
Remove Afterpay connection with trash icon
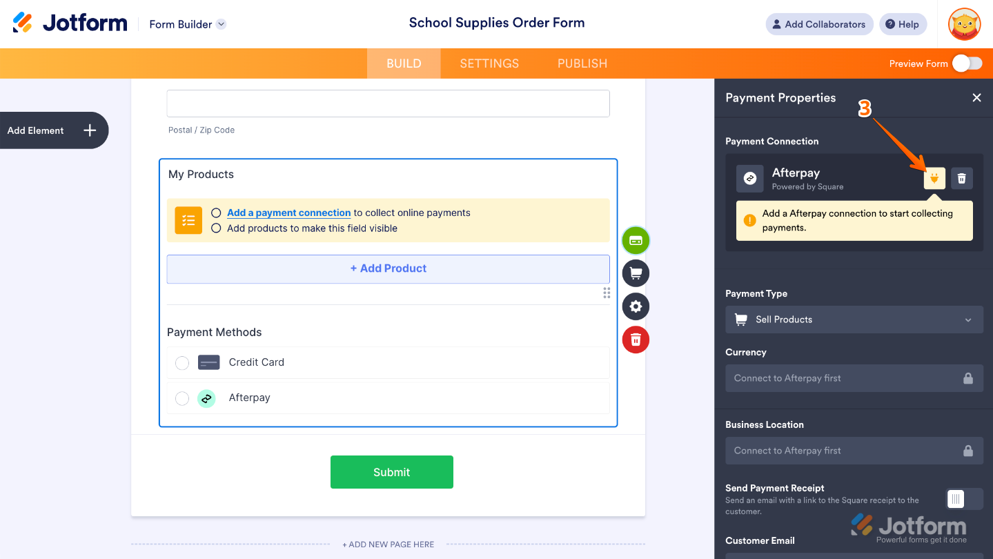[961, 178]
